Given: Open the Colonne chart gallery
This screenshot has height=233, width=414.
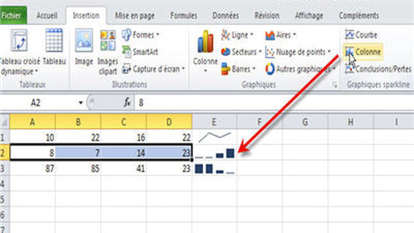Looking at the screenshot, I should click(205, 51).
